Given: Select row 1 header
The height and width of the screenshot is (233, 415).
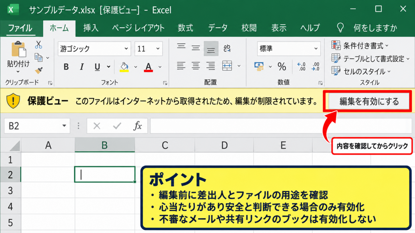Looking at the screenshot, I should tap(10, 160).
